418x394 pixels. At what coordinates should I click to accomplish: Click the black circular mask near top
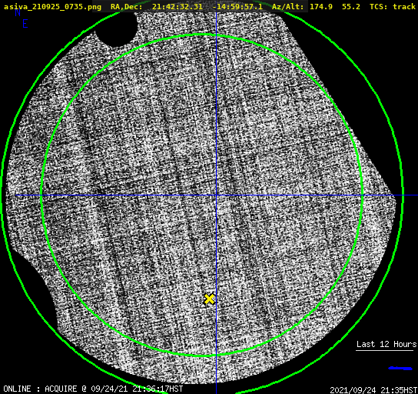(x=117, y=28)
